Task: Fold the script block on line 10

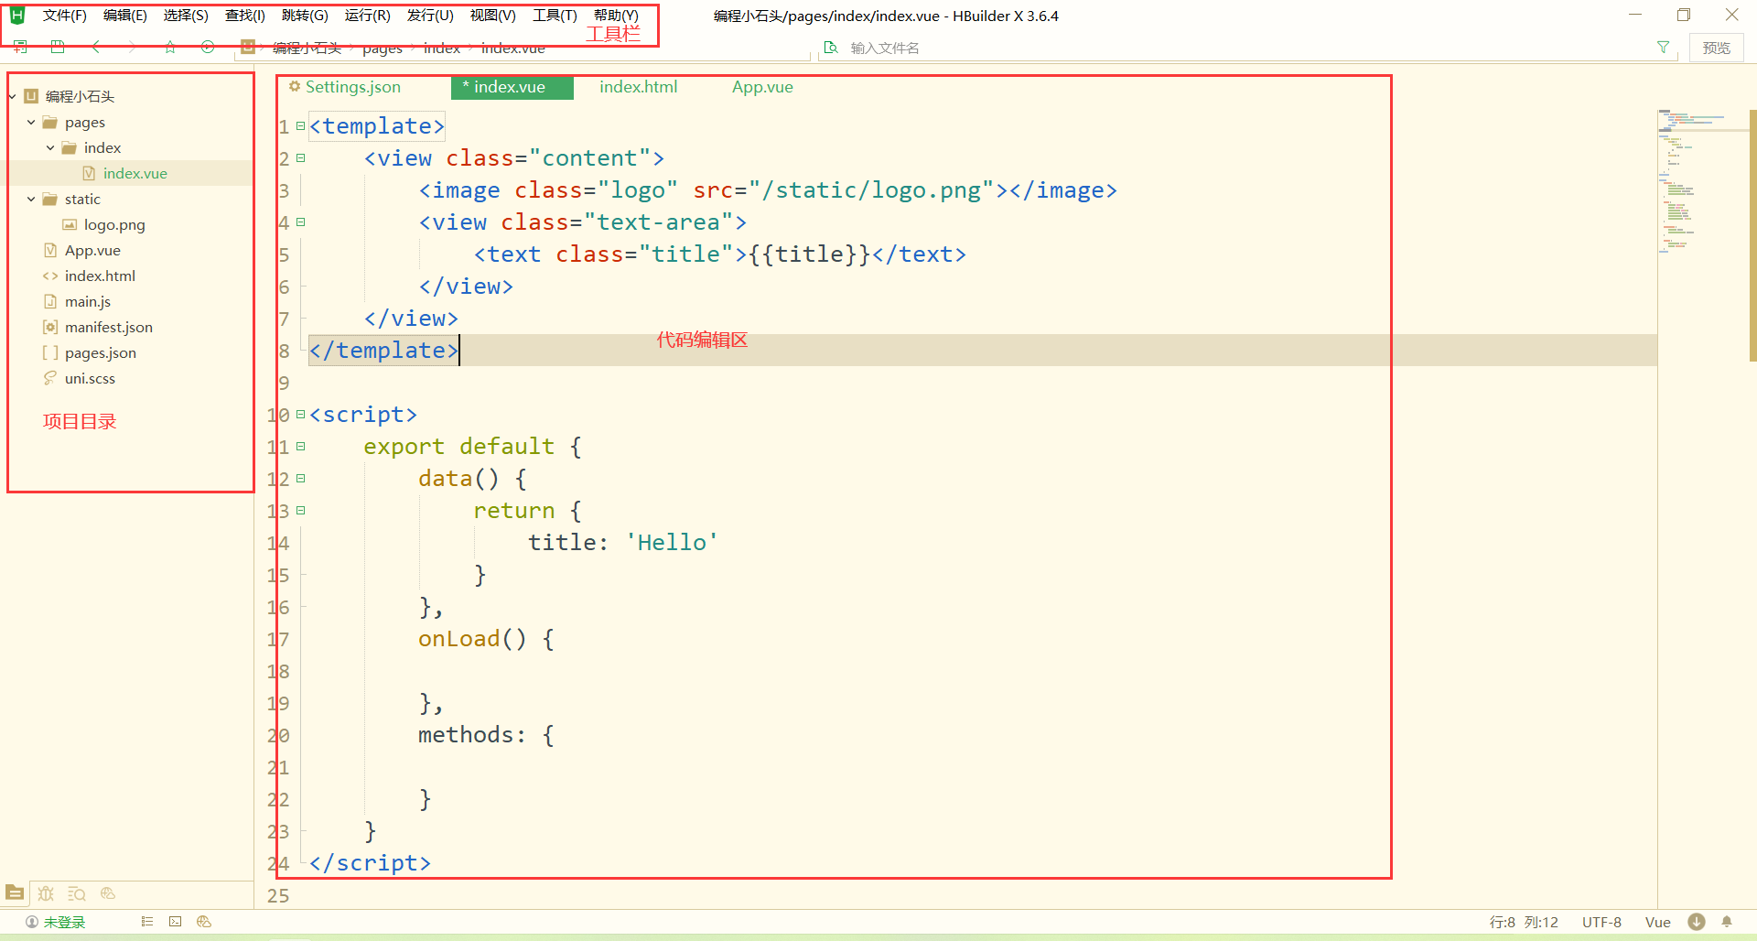Action: (x=300, y=415)
